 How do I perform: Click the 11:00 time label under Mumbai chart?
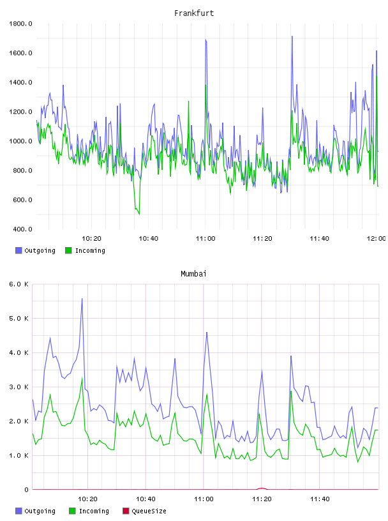(204, 499)
